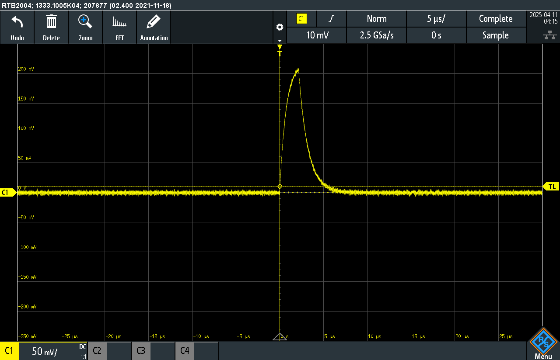The width and height of the screenshot is (560, 360).
Task: Activate the Zoom magnifier tool
Action: coord(85,22)
